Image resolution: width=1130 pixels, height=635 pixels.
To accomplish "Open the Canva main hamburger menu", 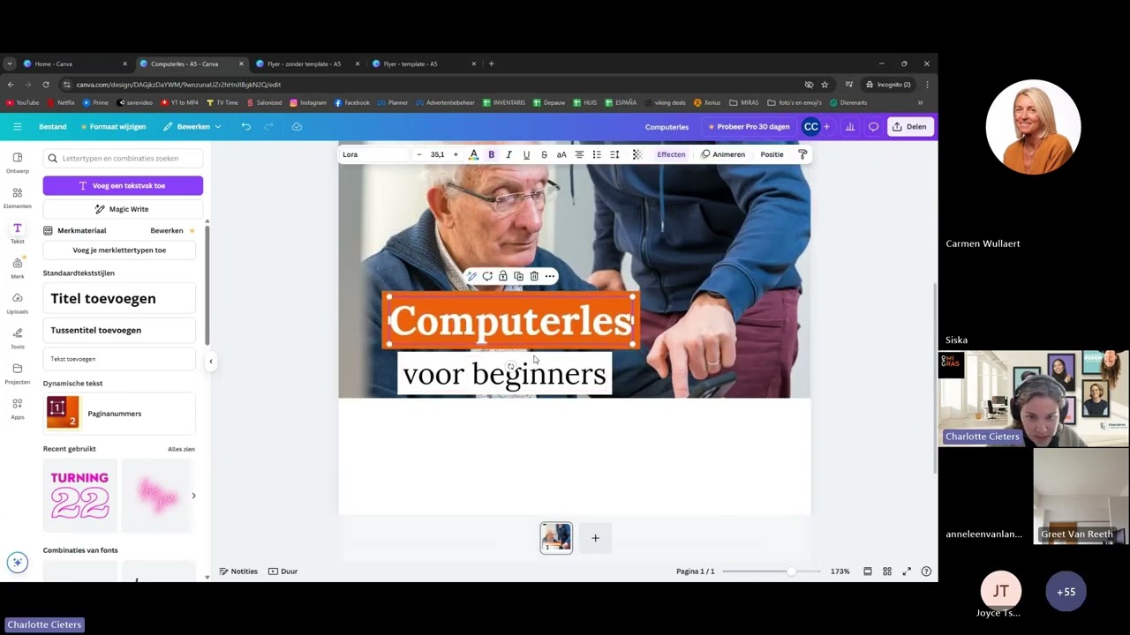I will 17,127.
